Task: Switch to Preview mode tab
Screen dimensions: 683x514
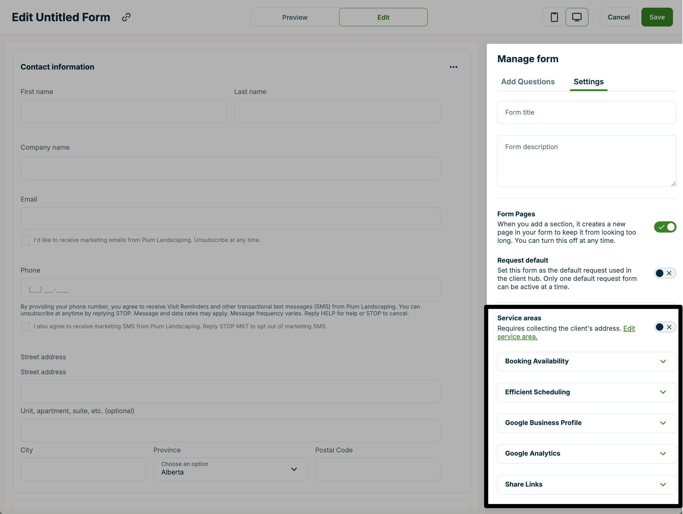Action: [295, 17]
